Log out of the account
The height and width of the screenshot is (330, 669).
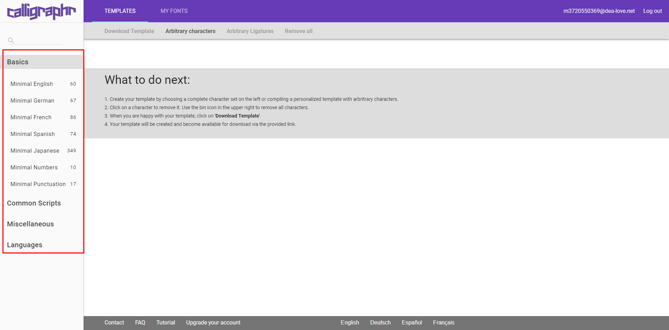point(652,11)
